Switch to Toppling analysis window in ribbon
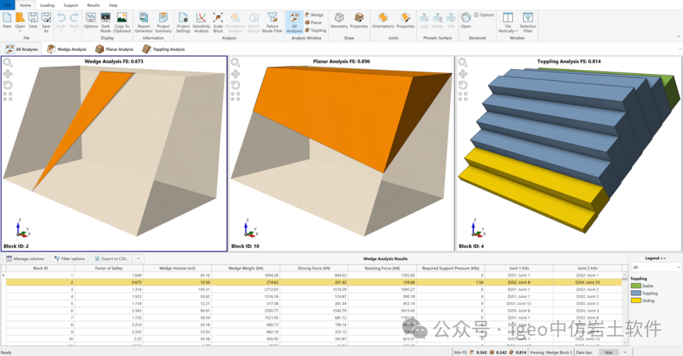The width and height of the screenshot is (683, 356). click(x=316, y=30)
